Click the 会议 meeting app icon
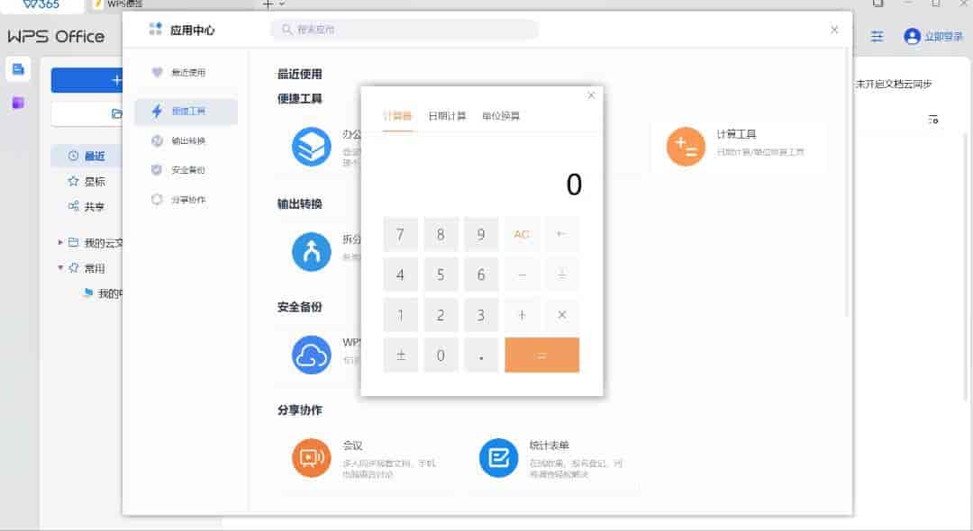 coord(311,457)
